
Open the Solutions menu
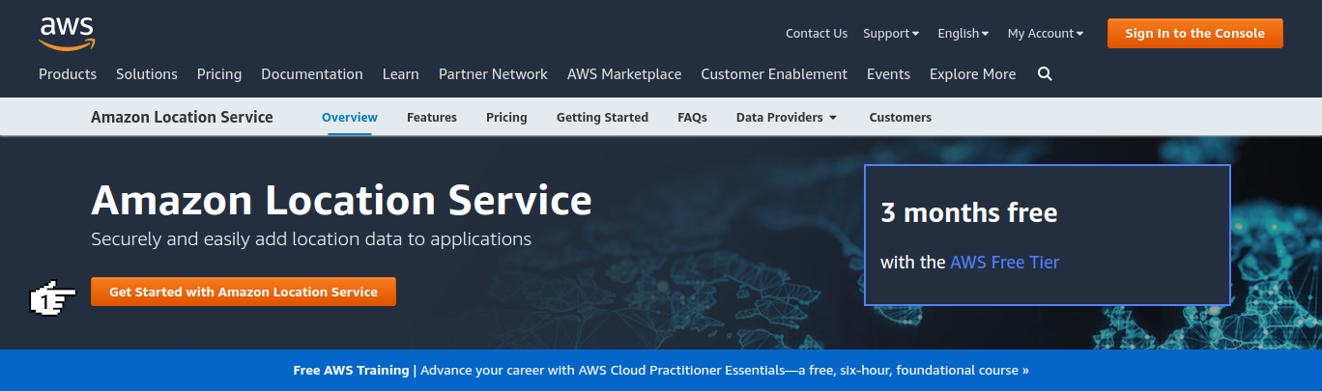click(x=147, y=74)
